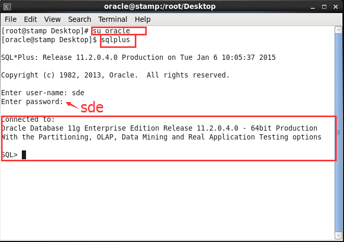The height and width of the screenshot is (242, 344).
Task: Click the 'sqlplus' command text
Action: 116,40
